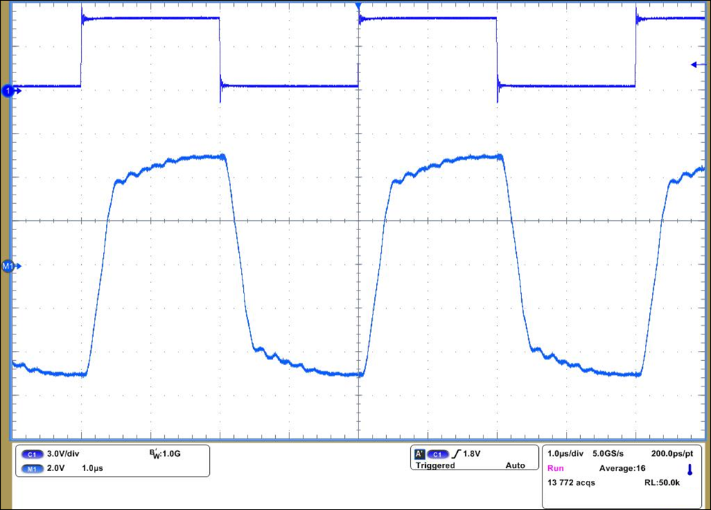Open the Triggered status badge

[x=434, y=466]
